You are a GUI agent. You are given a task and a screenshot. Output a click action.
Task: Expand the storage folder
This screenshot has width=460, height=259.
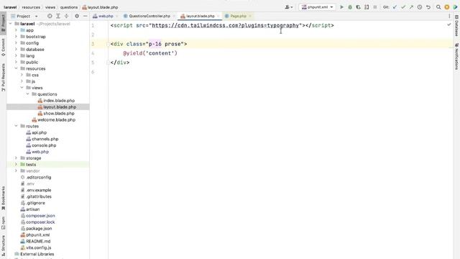(x=16, y=158)
